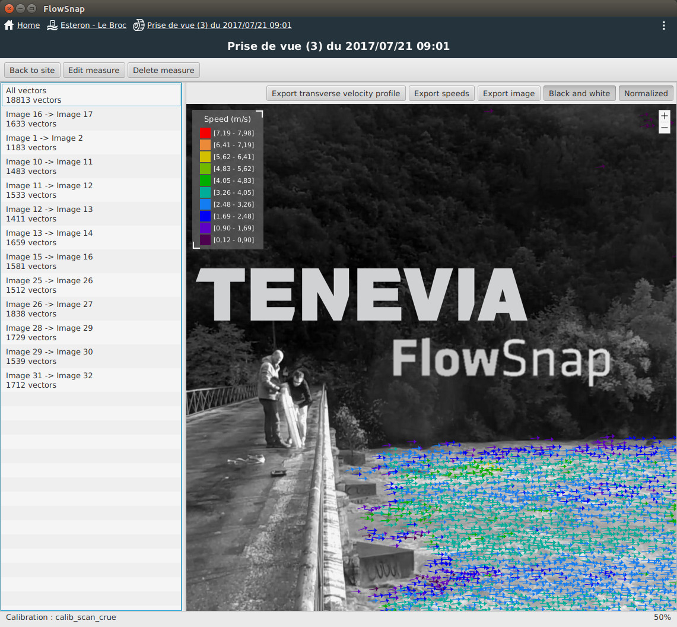This screenshot has width=677, height=627.
Task: Click the Home house icon
Action: pyautogui.click(x=9, y=25)
